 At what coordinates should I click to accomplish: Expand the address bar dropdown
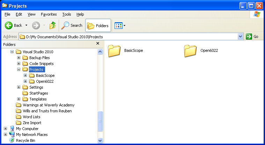coord(240,37)
